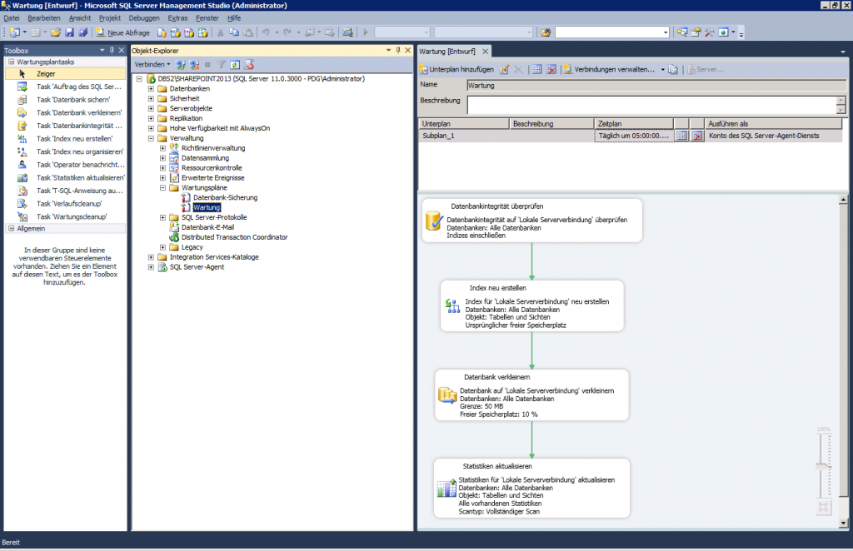The width and height of the screenshot is (853, 551).
Task: Click the Filter icon in Objekt-Explorer
Action: click(x=221, y=65)
